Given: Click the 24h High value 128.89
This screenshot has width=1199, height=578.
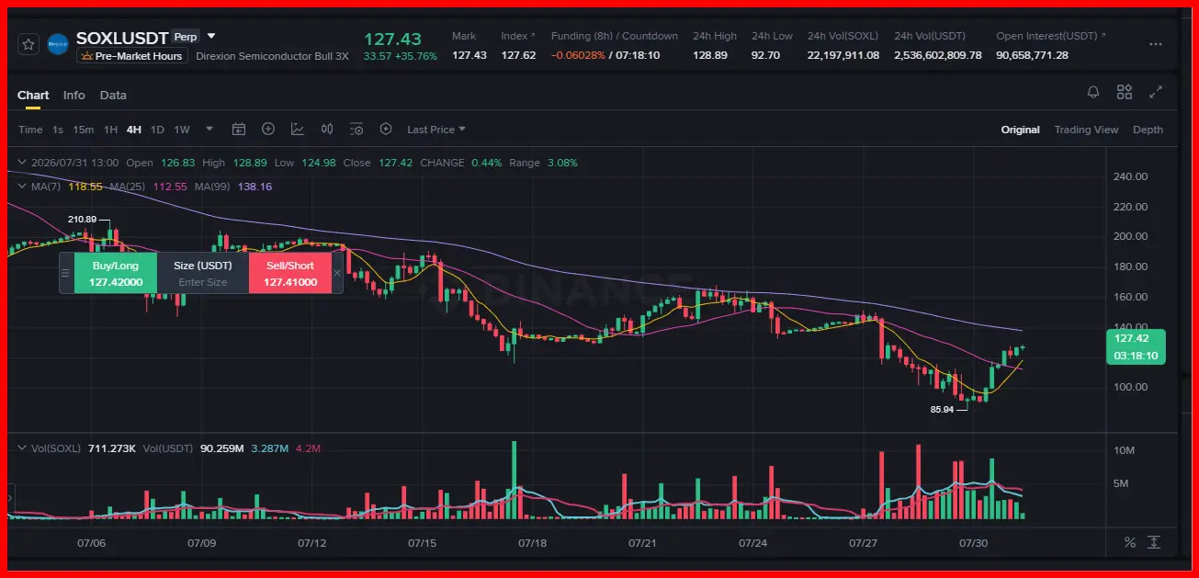Looking at the screenshot, I should (710, 56).
